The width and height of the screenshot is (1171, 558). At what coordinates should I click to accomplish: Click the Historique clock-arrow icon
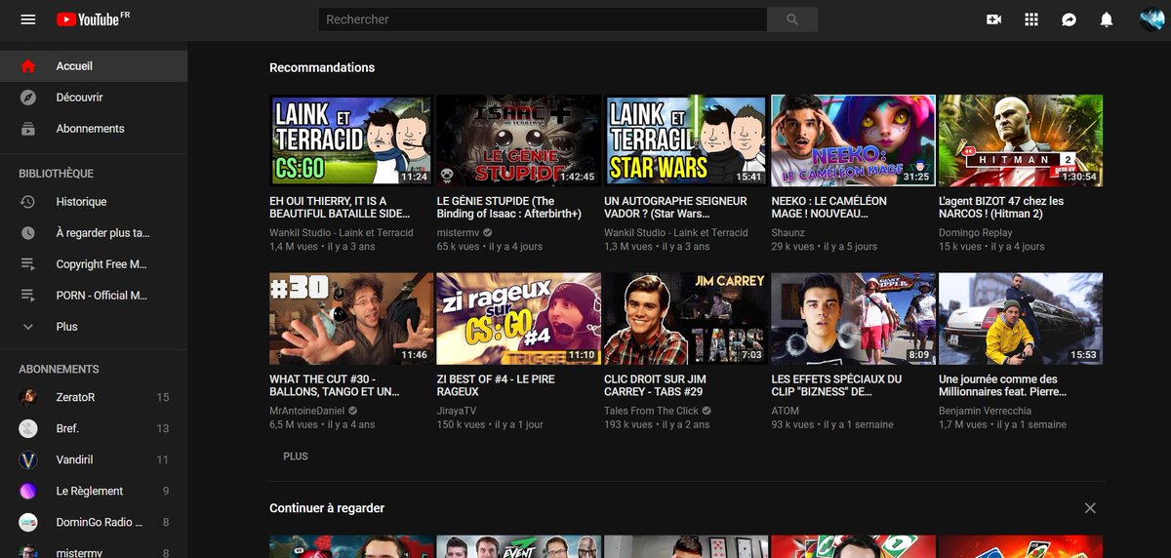pos(28,202)
